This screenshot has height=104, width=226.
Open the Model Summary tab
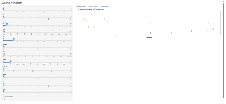click(105, 6)
